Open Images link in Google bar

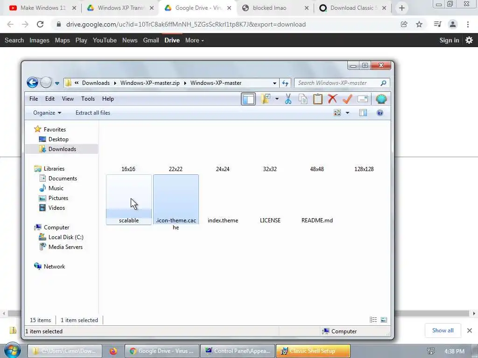point(39,40)
